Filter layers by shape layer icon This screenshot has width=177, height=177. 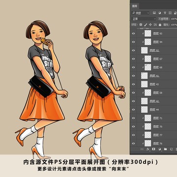pos(170,13)
